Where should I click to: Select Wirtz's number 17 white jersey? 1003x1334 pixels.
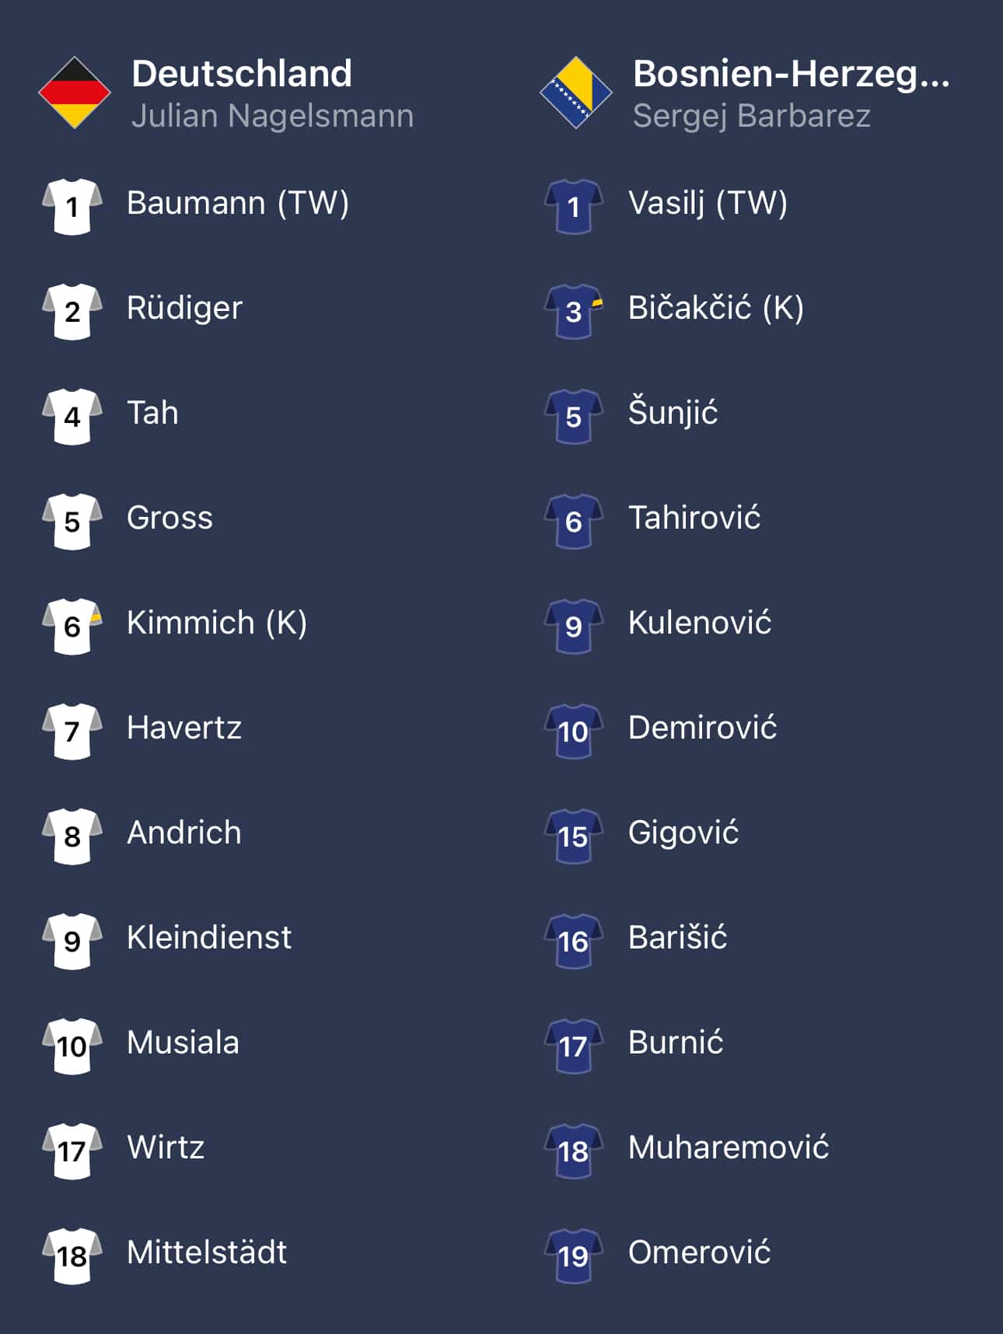click(72, 1151)
